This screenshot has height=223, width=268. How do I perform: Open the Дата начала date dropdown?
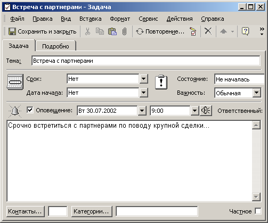pos(144,93)
